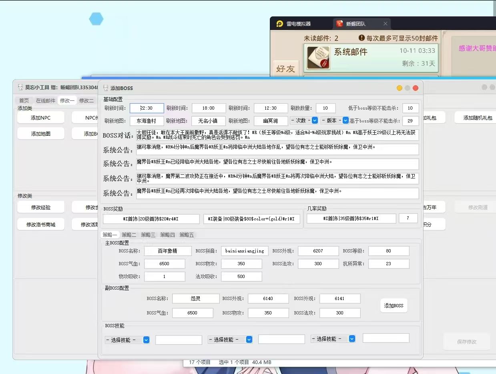Click the 添加BOSS window title icon
The image size is (496, 374).
(x=106, y=88)
